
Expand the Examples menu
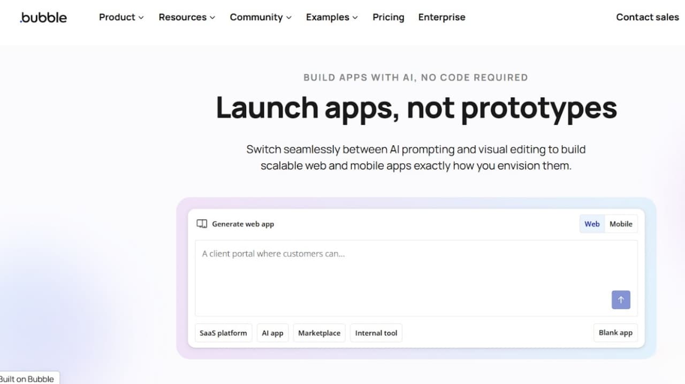[332, 17]
